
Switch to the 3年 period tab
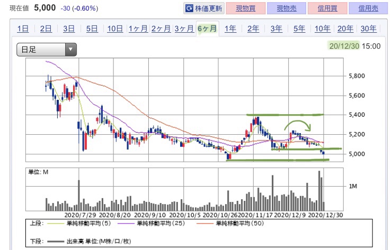point(276,29)
